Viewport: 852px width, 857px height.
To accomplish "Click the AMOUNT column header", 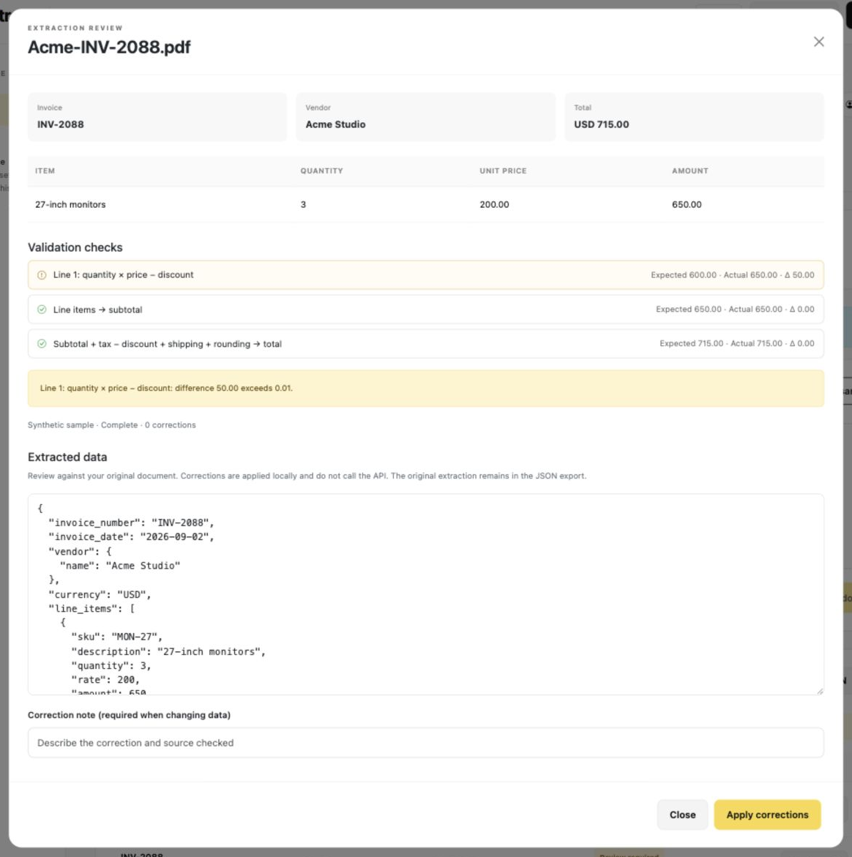I will tap(690, 171).
